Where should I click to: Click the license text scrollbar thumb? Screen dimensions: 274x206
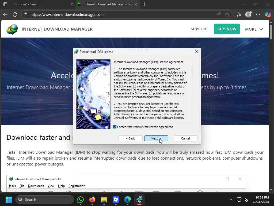192,70
